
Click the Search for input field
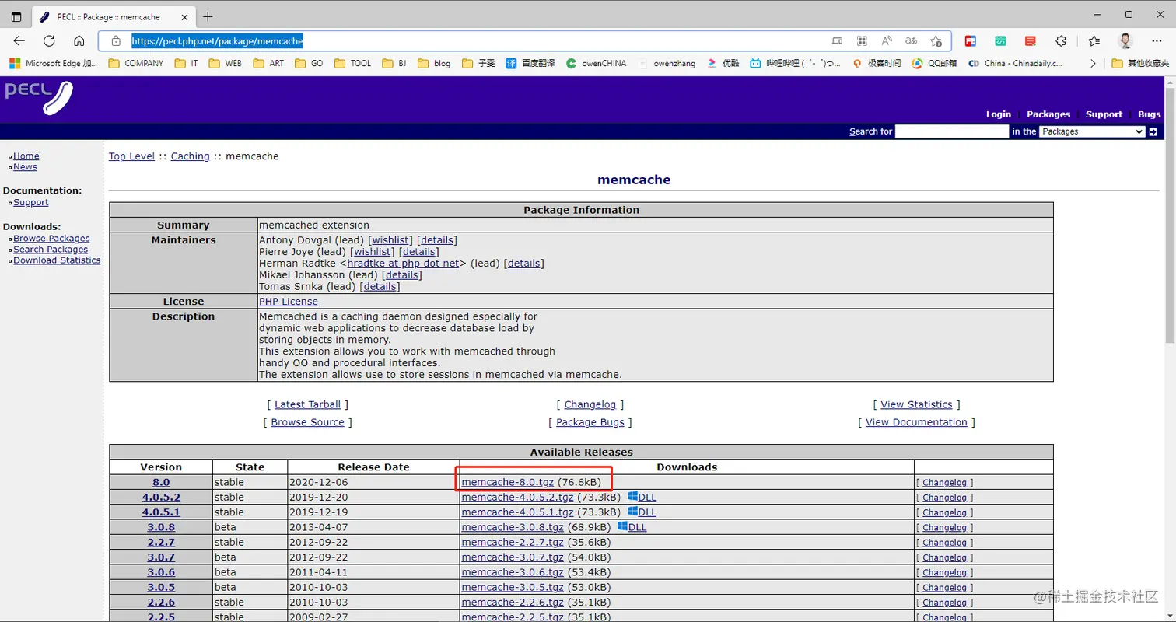click(952, 132)
